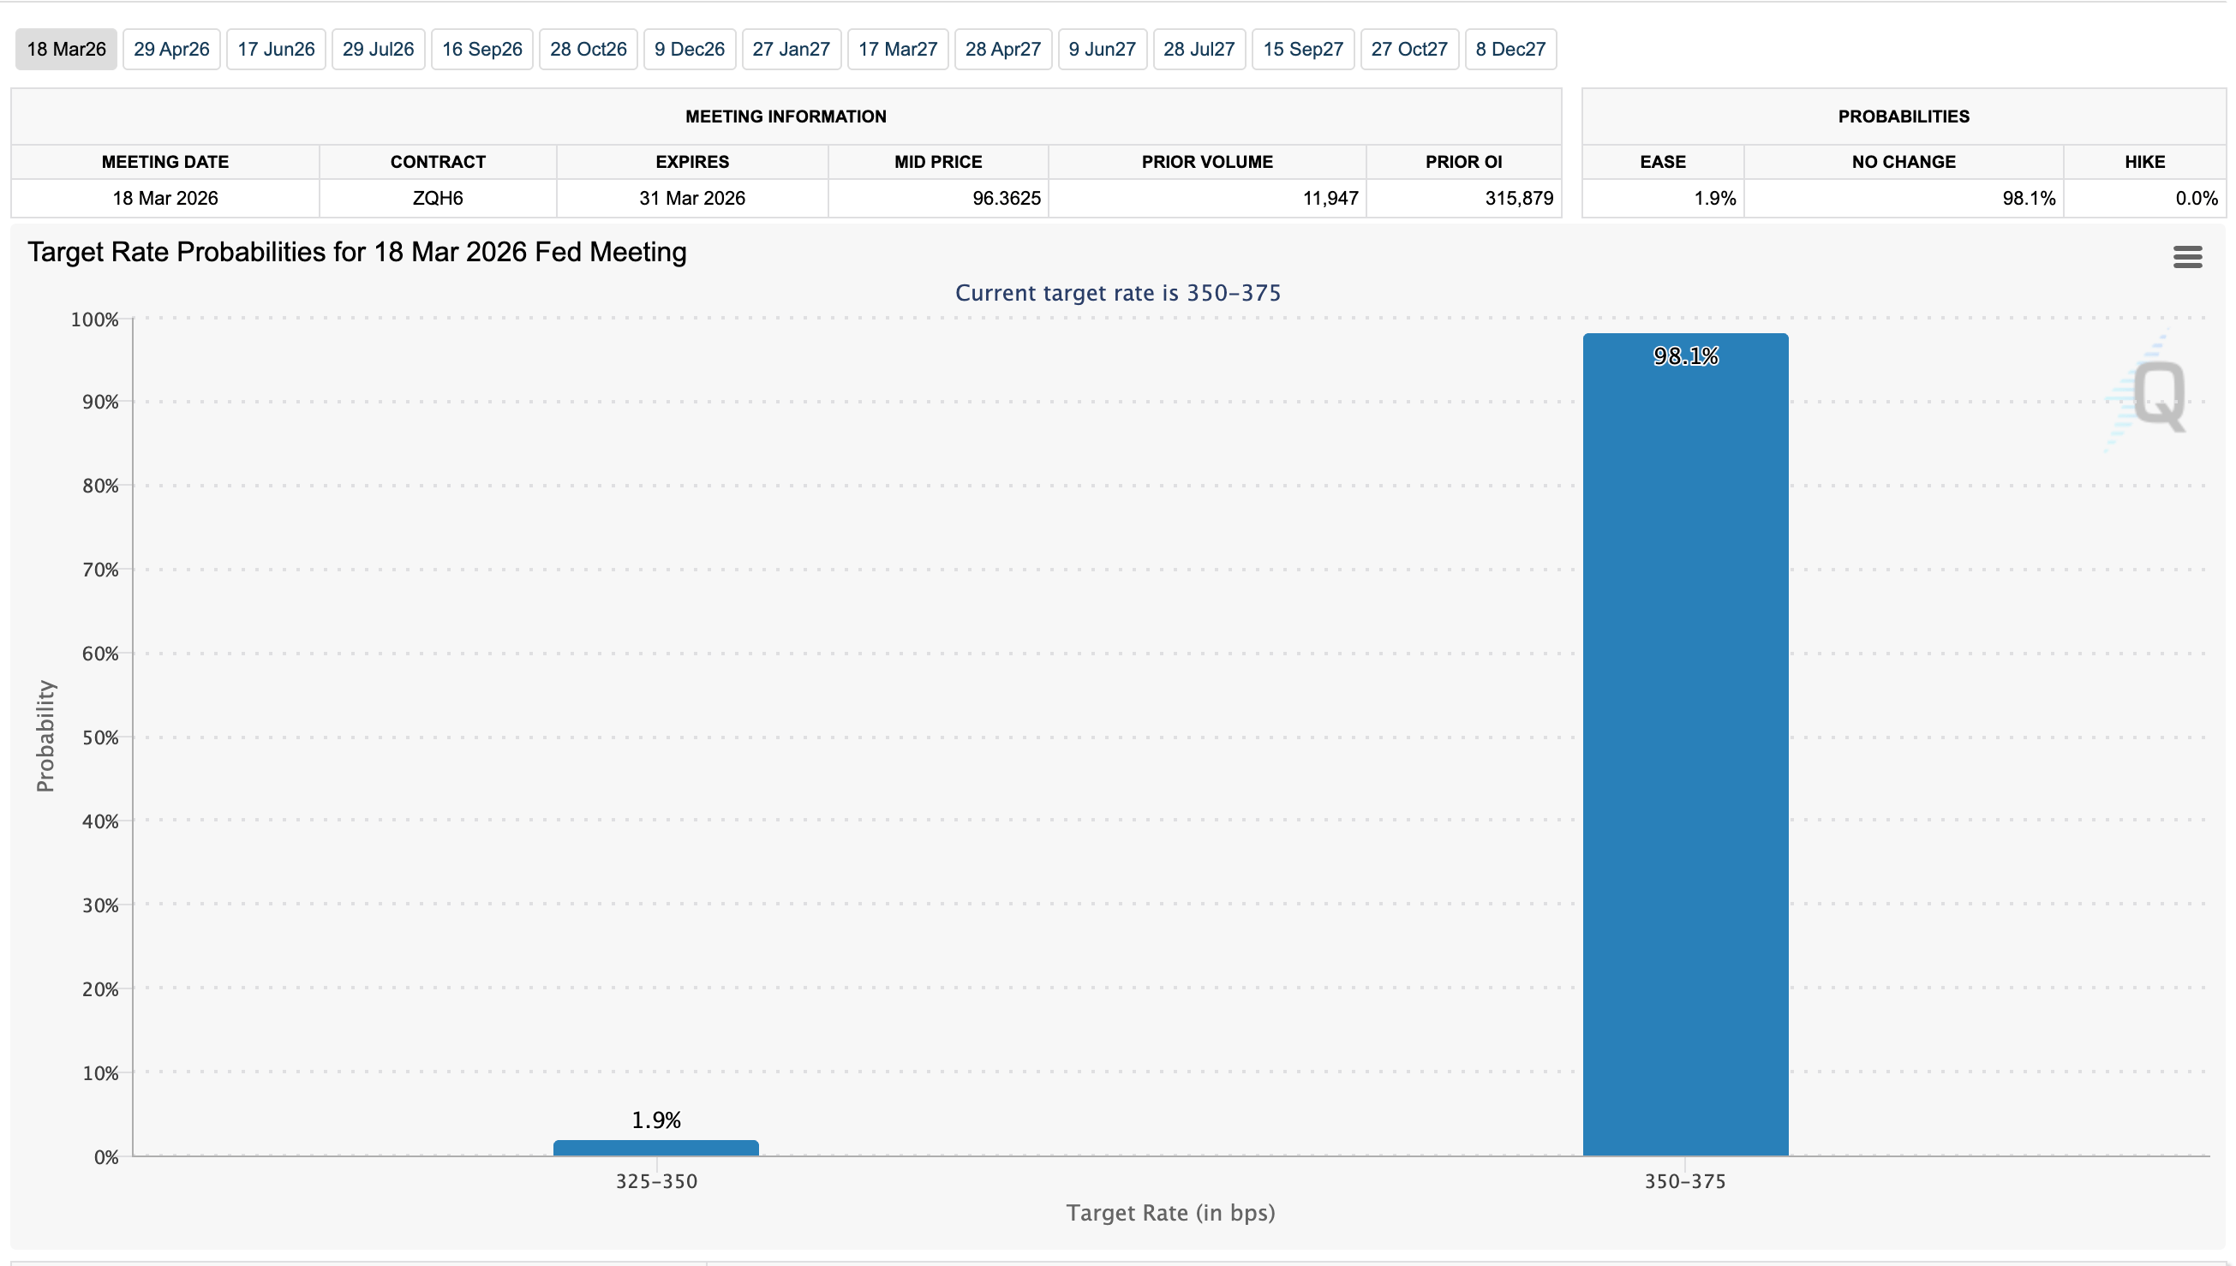
Task: Select the 29 Jul26 meeting tab
Action: click(378, 50)
